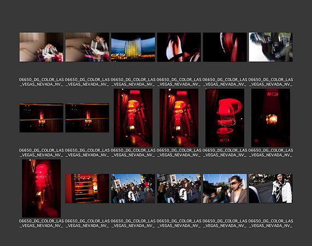Open the dark red thumbnail with glowing fireplace
Screen dimensions: 312x246
[270, 118]
